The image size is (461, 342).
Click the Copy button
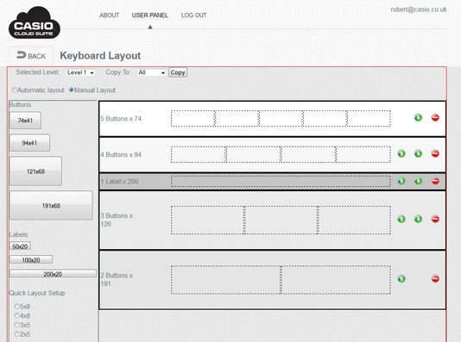tap(178, 72)
